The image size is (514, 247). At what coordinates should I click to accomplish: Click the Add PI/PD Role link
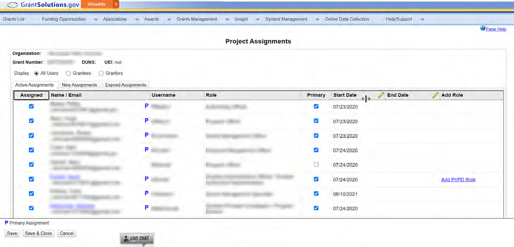click(458, 180)
